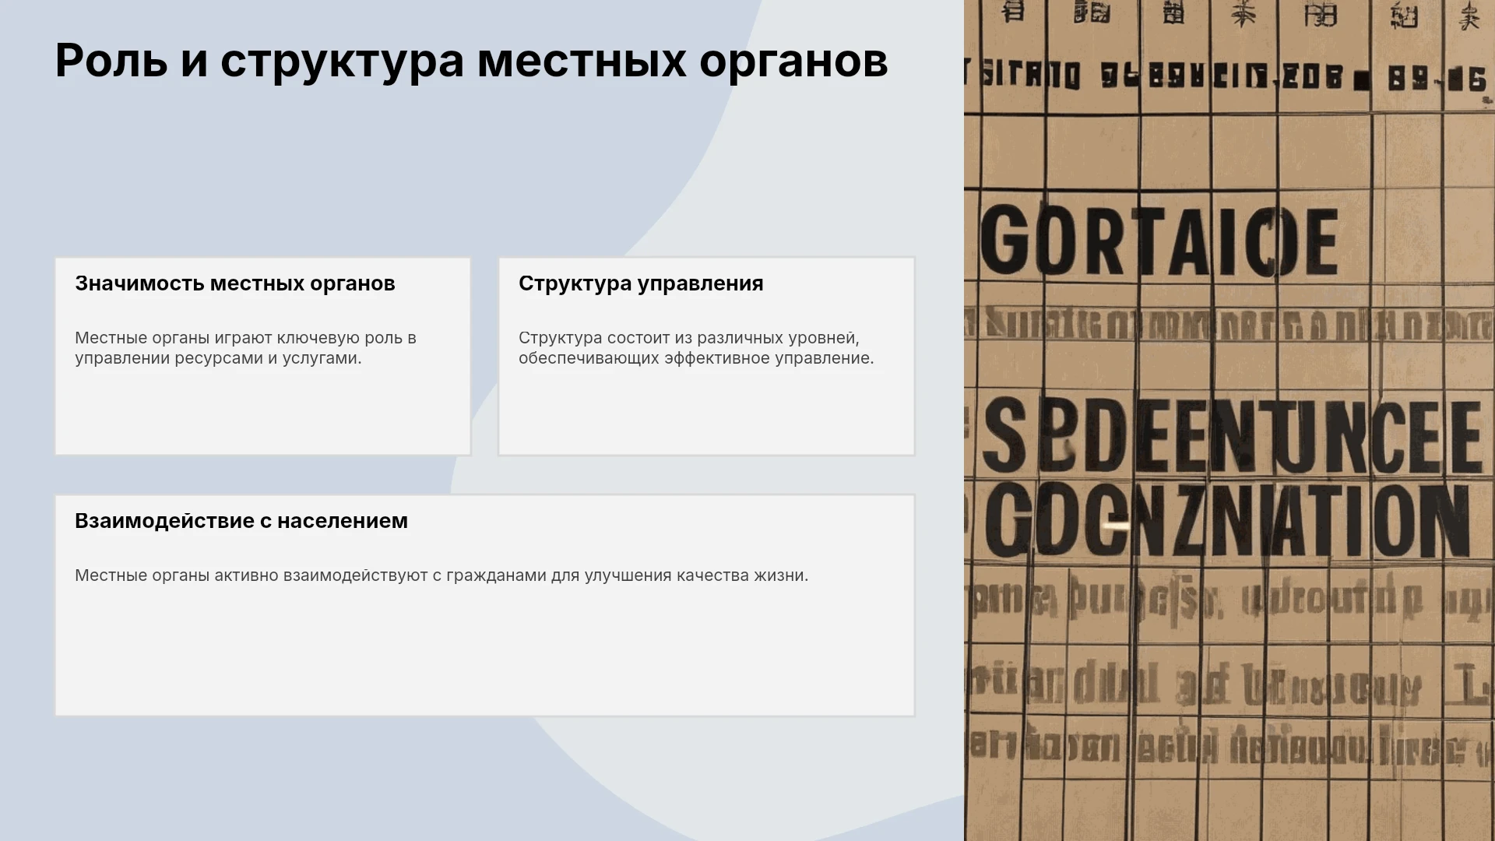Click the word 'Роль' in the title
Screen dimensions: 1495x841
click(x=111, y=61)
